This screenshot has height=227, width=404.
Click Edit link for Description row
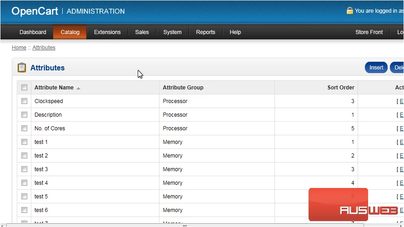401,115
